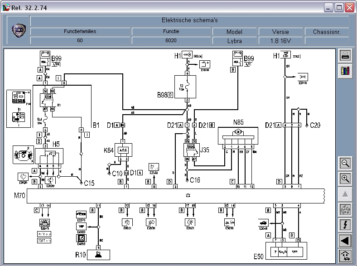Click the lightning bolt electrical icon
Screen dimensions: 357x266
(x=345, y=225)
